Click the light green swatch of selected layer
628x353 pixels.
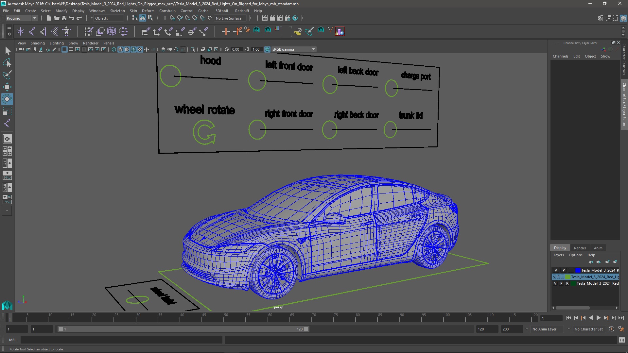click(568, 277)
